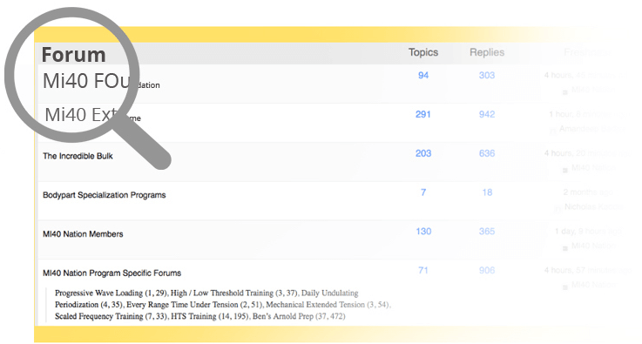Open Amandeep's author profile link
Image resolution: width=642 pixels, height=344 pixels.
pyautogui.click(x=592, y=129)
